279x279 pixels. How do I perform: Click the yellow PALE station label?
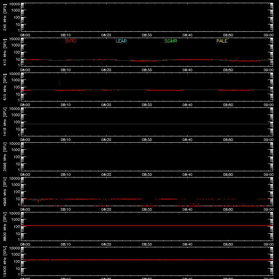[222, 41]
